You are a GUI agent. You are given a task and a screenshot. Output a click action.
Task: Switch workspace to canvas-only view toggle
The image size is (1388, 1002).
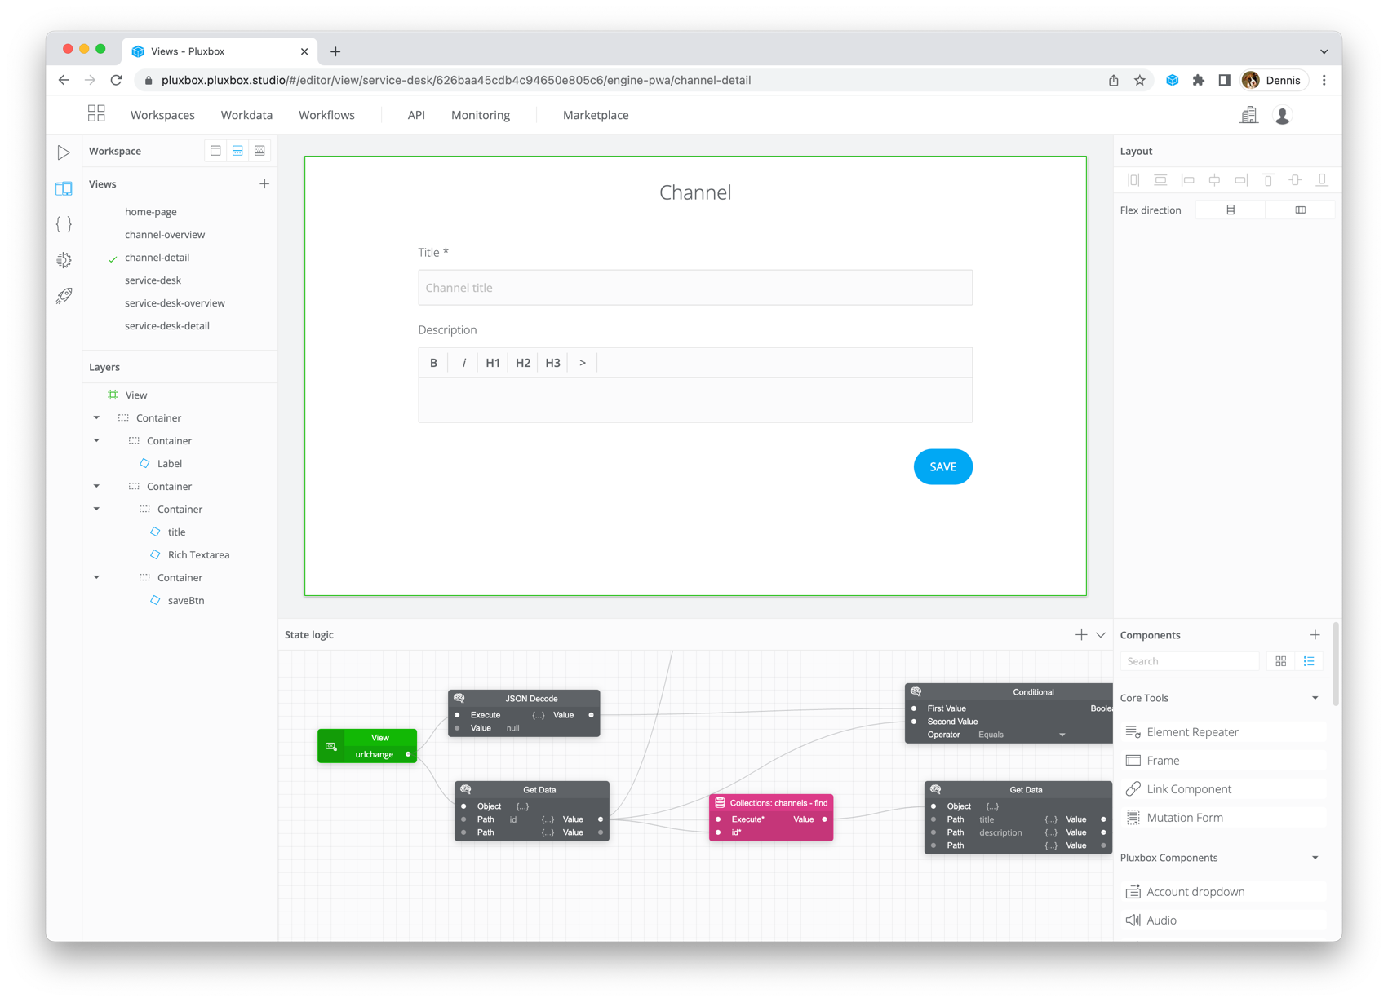215,150
